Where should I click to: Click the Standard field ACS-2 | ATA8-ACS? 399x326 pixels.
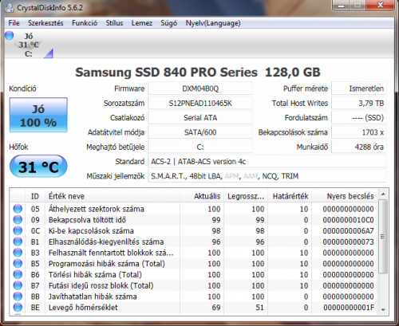[x=267, y=162]
